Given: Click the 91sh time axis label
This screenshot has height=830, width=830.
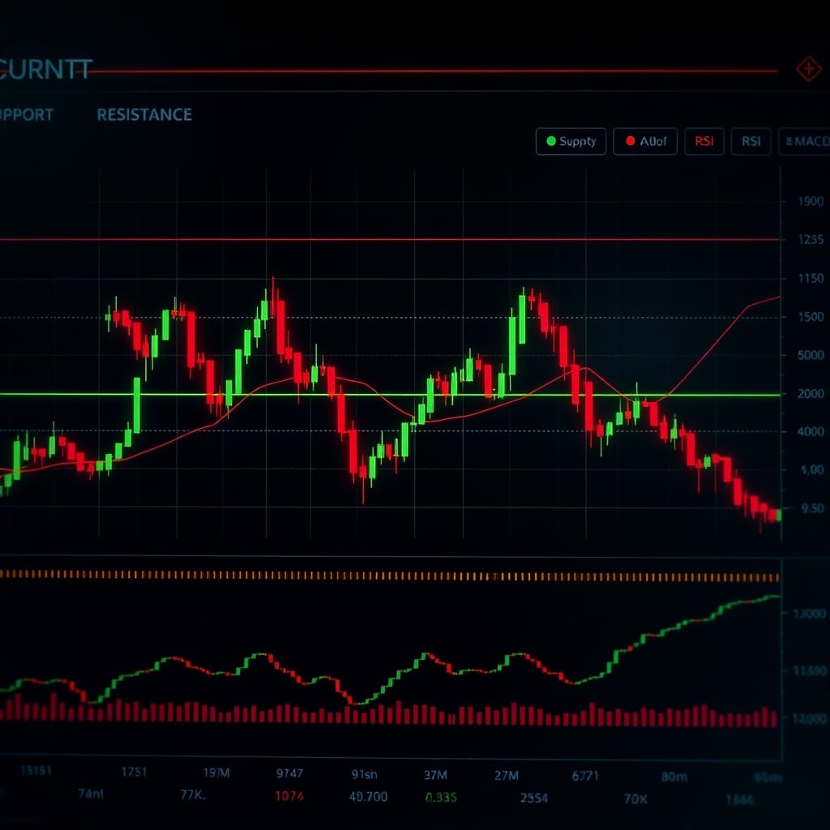Looking at the screenshot, I should [364, 774].
